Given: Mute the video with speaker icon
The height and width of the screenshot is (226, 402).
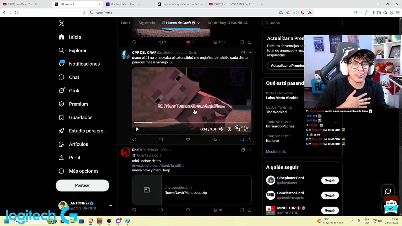Looking at the screenshot, I should [x=221, y=129].
